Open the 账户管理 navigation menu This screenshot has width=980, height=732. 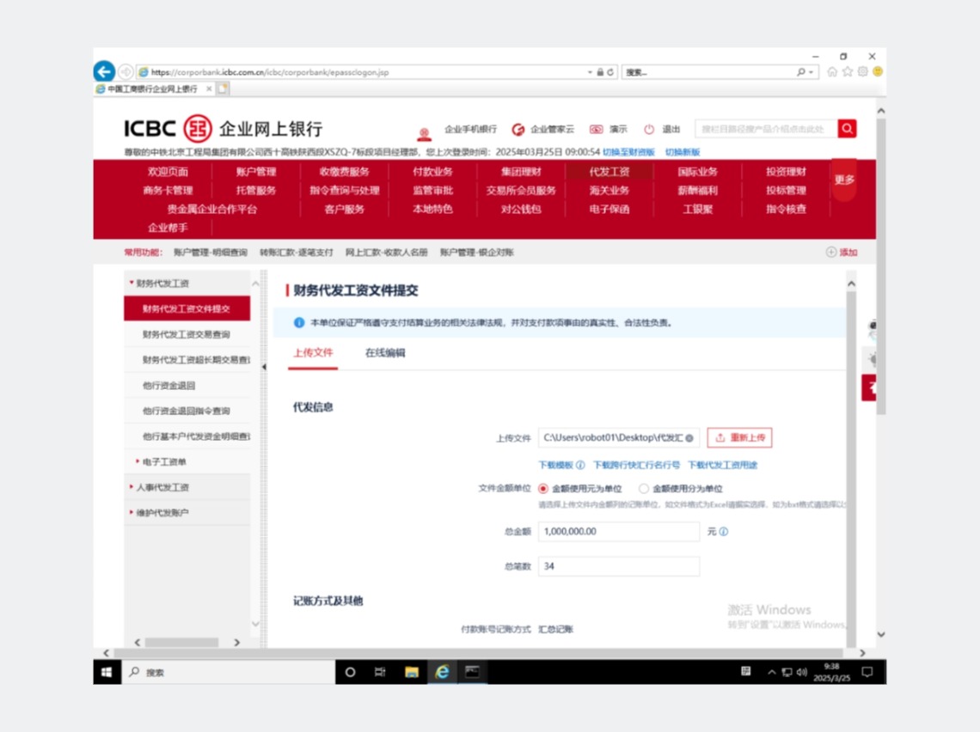coord(256,172)
